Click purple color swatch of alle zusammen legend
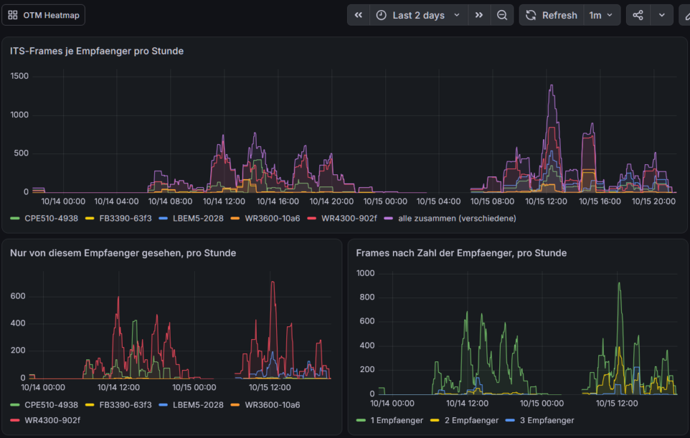 [388, 219]
